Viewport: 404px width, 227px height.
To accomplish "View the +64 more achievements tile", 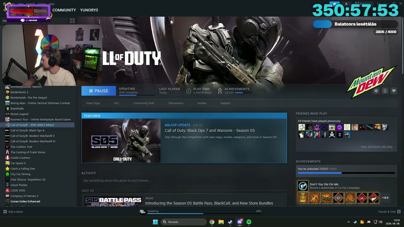I will 385,198.
